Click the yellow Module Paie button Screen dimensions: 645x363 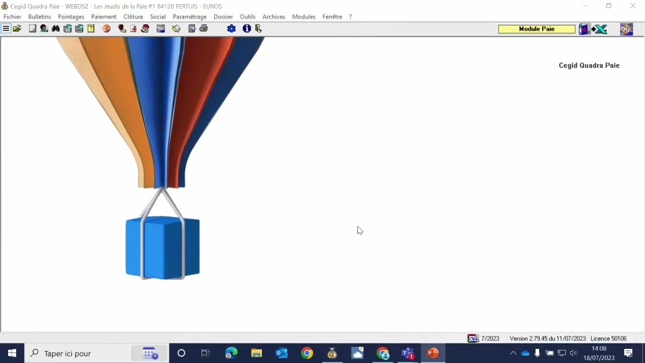point(537,29)
